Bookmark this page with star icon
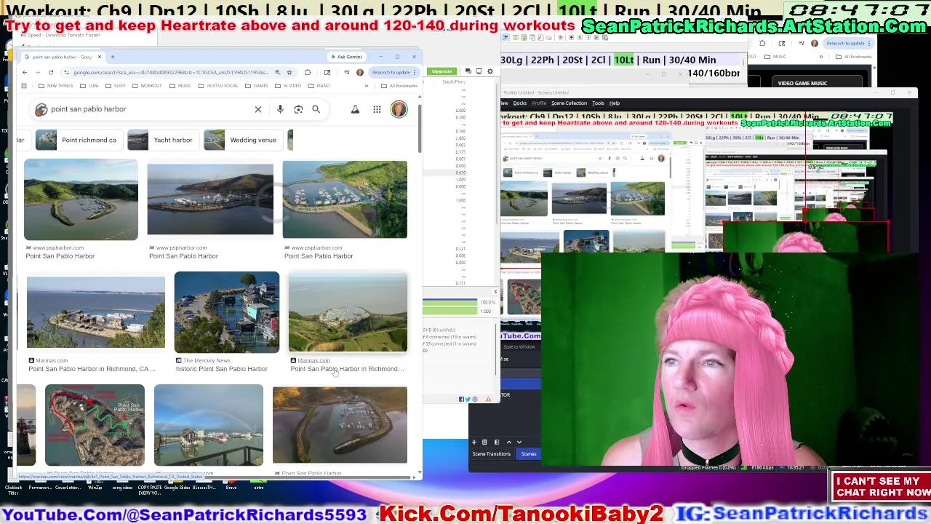The height and width of the screenshot is (524, 931). [289, 72]
